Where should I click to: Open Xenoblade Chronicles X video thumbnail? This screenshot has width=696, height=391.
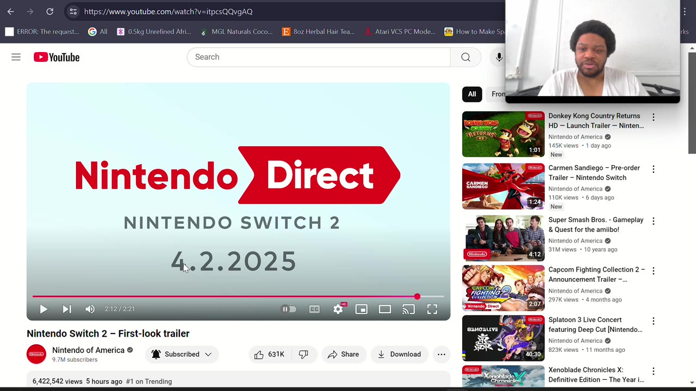(x=503, y=376)
